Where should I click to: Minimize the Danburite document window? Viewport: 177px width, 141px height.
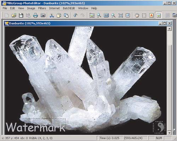[160, 23]
